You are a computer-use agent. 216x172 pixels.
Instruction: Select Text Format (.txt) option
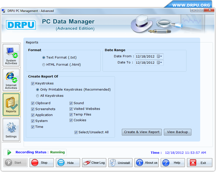pyautogui.click(x=44, y=57)
